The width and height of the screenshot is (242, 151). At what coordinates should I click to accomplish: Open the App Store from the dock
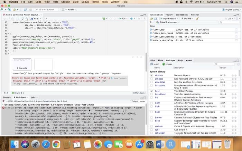(139, 144)
